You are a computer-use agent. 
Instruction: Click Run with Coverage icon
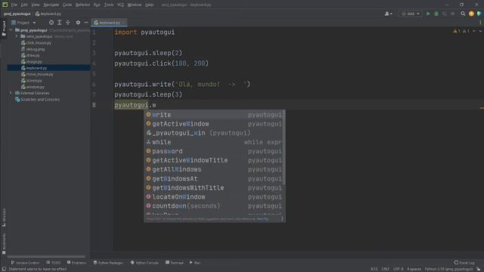tap(445, 14)
